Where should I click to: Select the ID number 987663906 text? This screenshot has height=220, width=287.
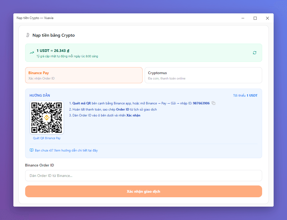201,103
